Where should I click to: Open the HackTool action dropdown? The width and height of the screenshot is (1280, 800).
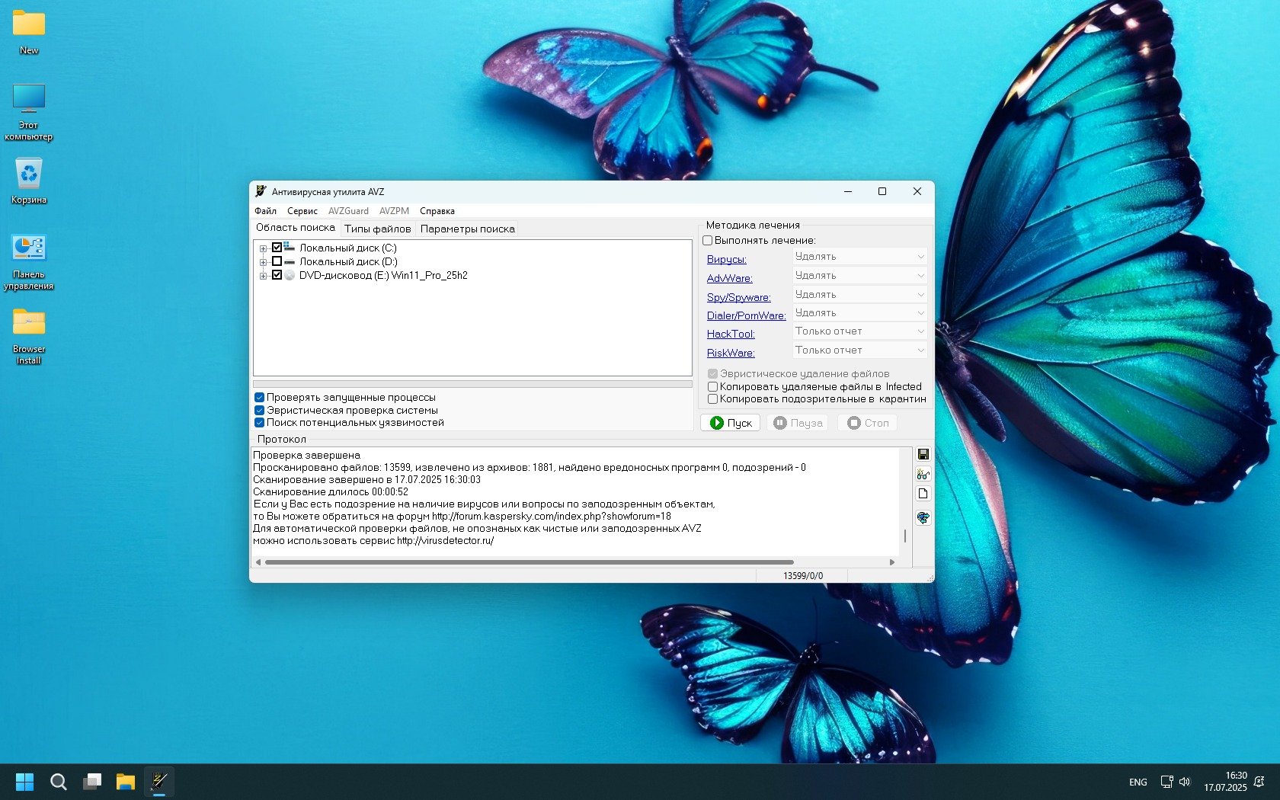point(859,331)
